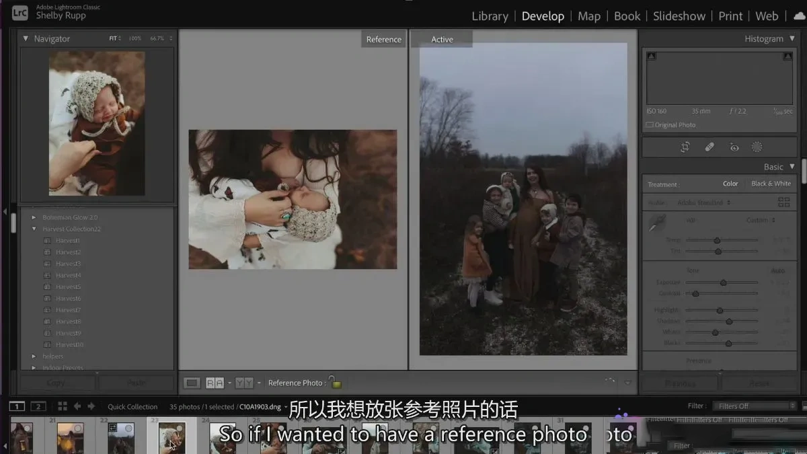Collapse the Navigator panel
Screen dimensions: 807x454
point(26,39)
